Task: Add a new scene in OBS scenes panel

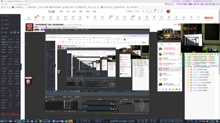Action: coord(46,111)
